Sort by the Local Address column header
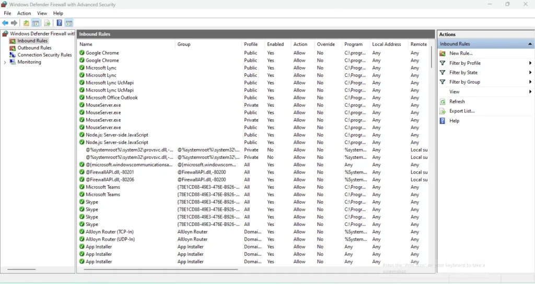This screenshot has width=535, height=284. pyautogui.click(x=389, y=44)
